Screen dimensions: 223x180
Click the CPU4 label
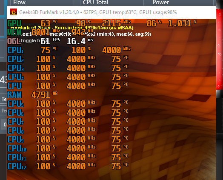coord(15,77)
